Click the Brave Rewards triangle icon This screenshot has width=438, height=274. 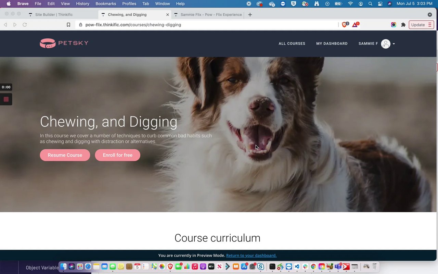355,25
